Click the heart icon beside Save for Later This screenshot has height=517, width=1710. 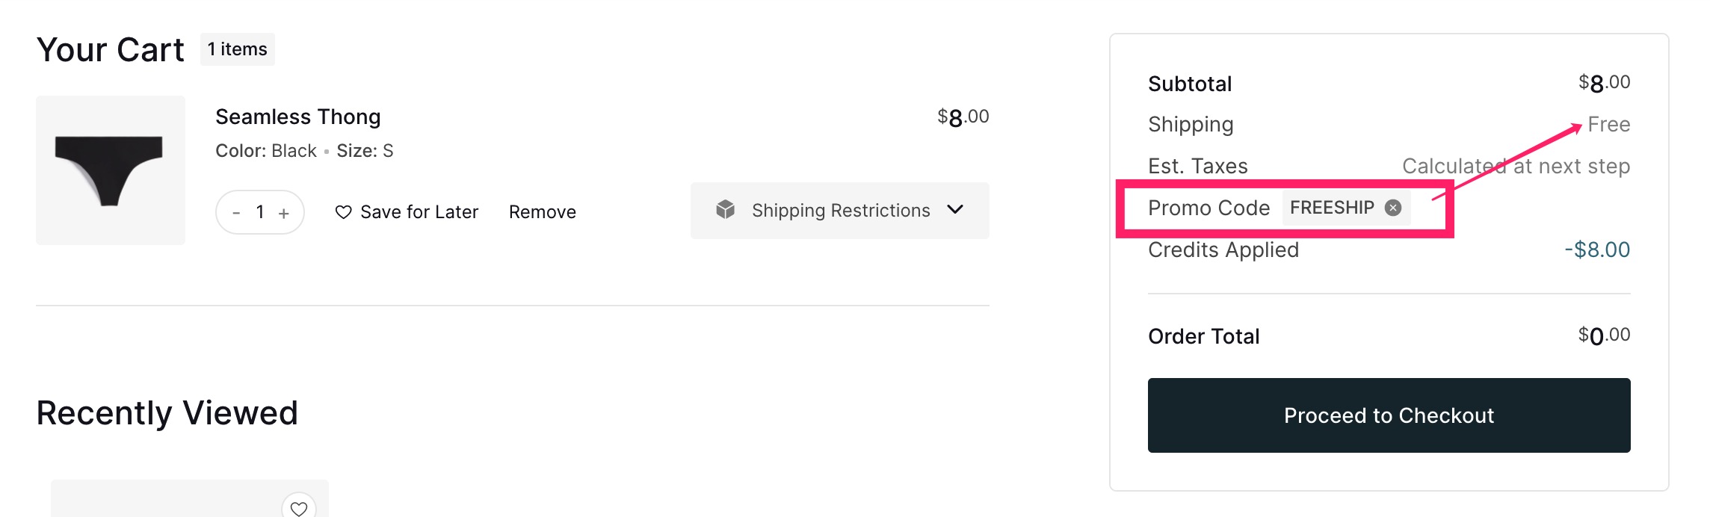[x=343, y=212]
